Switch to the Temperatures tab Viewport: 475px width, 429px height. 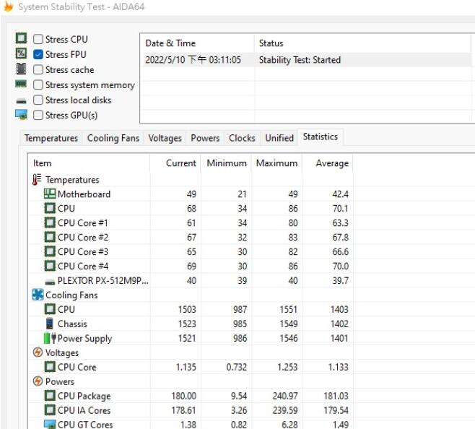click(51, 138)
